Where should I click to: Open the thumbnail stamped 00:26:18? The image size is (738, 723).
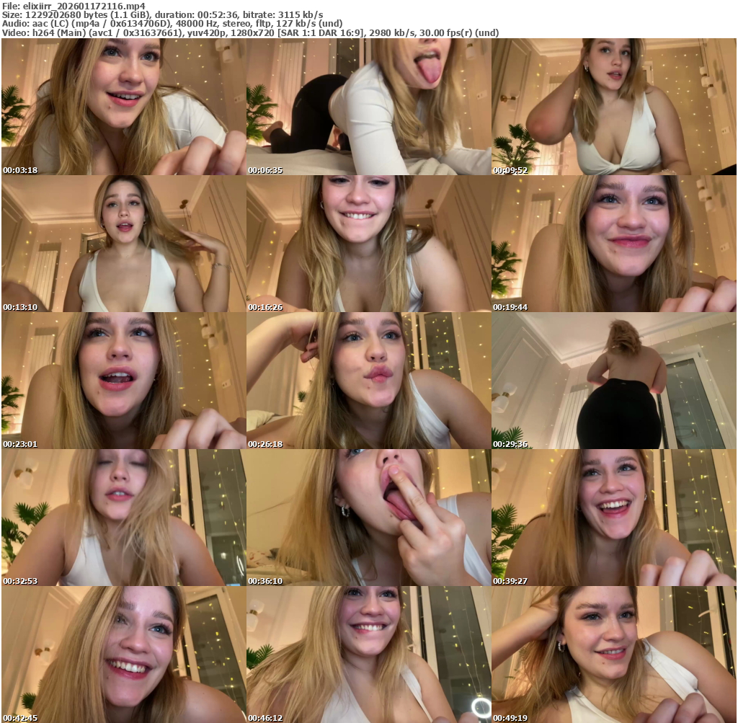pos(368,381)
